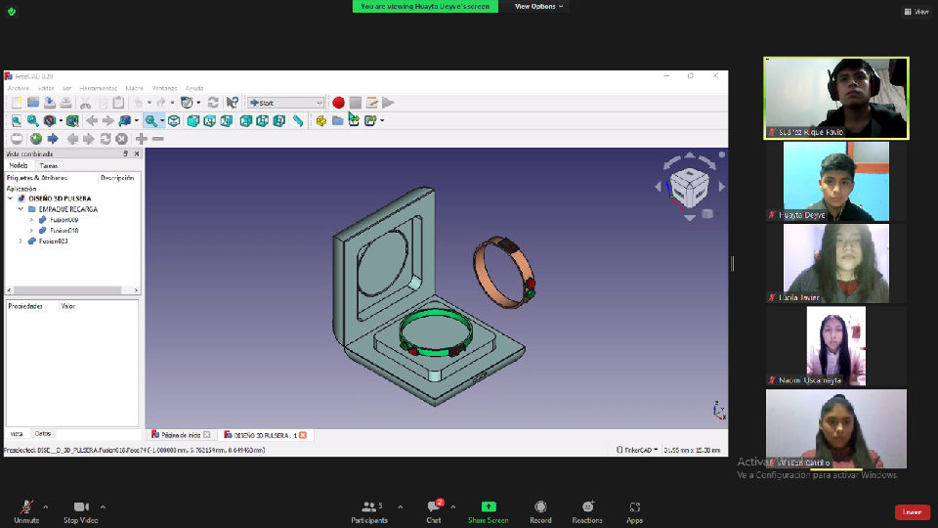938x528 pixels.
Task: Open the Start workbench dropdown
Action: (285, 103)
